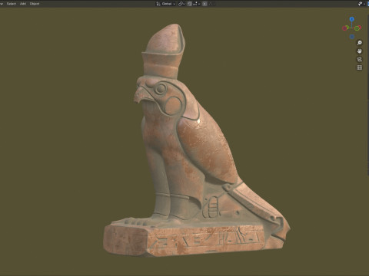The width and height of the screenshot is (369, 276).
Task: Open the Add menu
Action: [23, 4]
